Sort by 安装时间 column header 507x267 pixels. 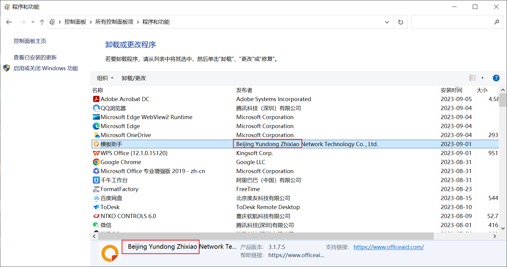click(457, 90)
